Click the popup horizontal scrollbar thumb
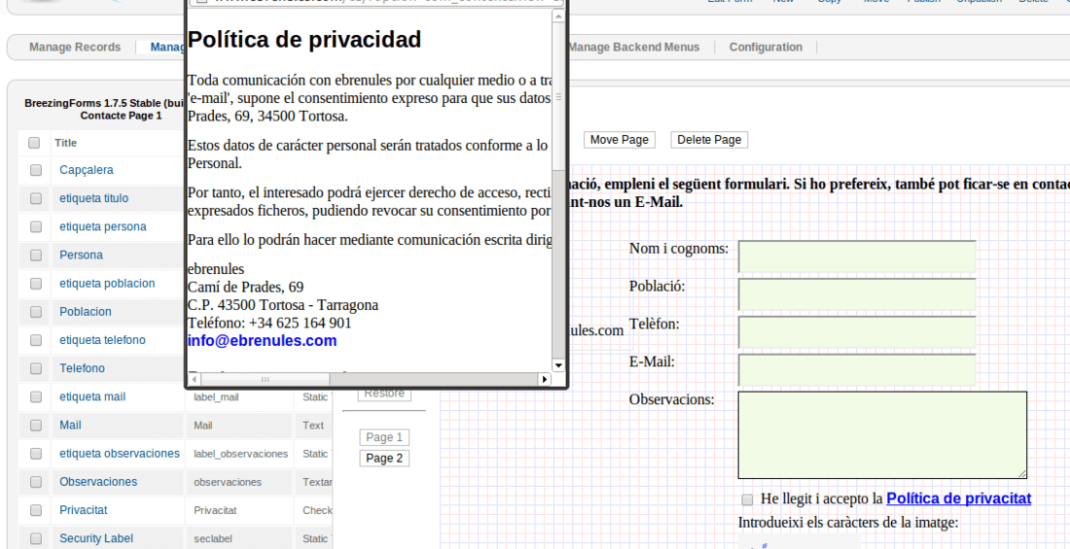1070x549 pixels. click(x=265, y=379)
